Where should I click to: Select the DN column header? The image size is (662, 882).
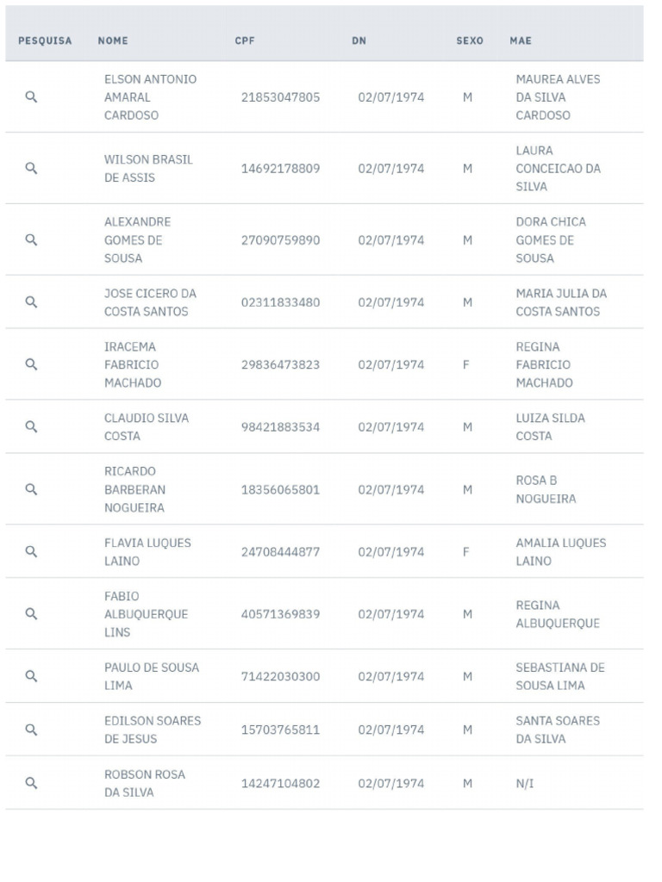tap(359, 40)
